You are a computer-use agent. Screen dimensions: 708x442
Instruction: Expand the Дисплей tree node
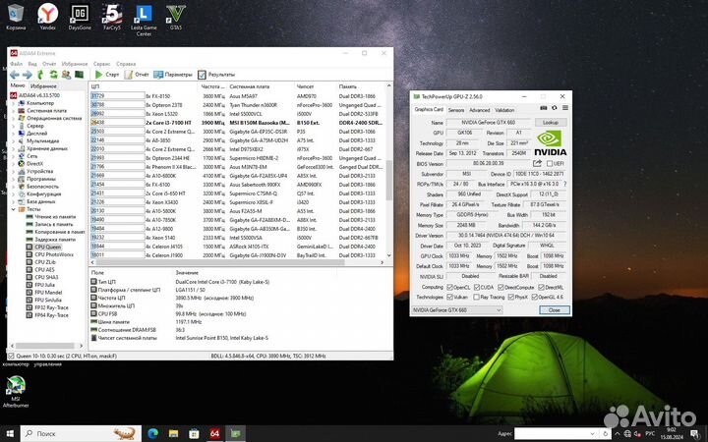(13, 134)
